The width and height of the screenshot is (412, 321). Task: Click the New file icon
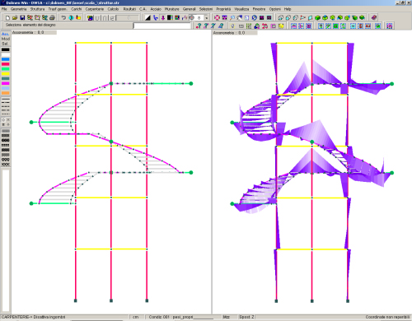(x=7, y=18)
